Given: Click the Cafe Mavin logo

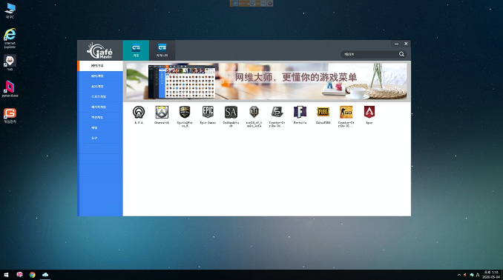Looking at the screenshot, I should [99, 50].
